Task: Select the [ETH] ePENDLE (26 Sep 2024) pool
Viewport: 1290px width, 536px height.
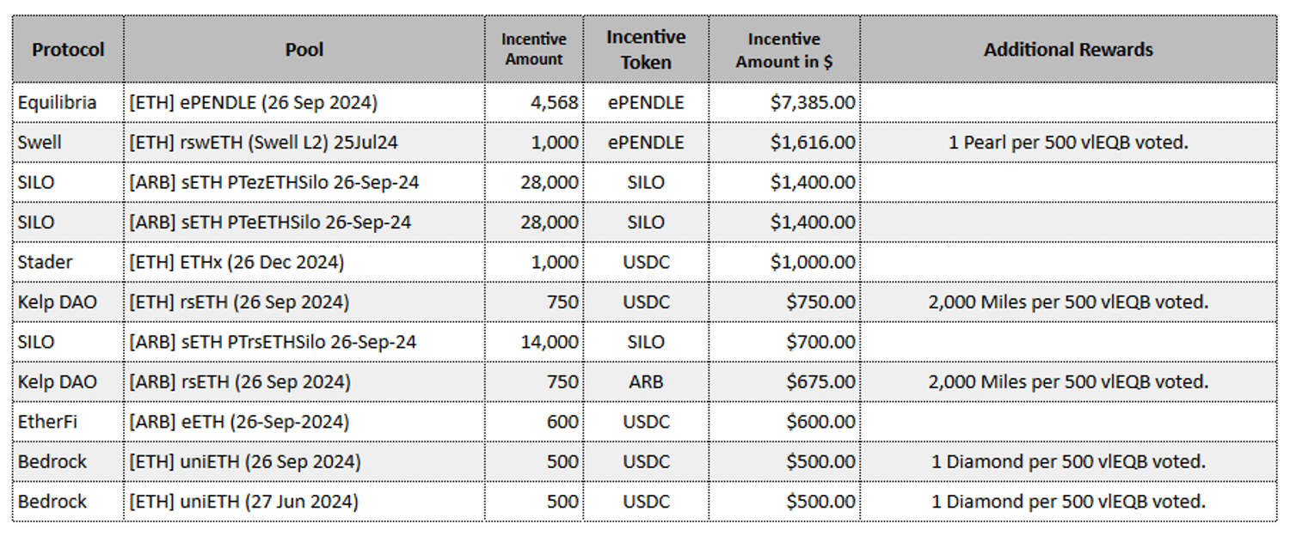Action: tap(254, 103)
